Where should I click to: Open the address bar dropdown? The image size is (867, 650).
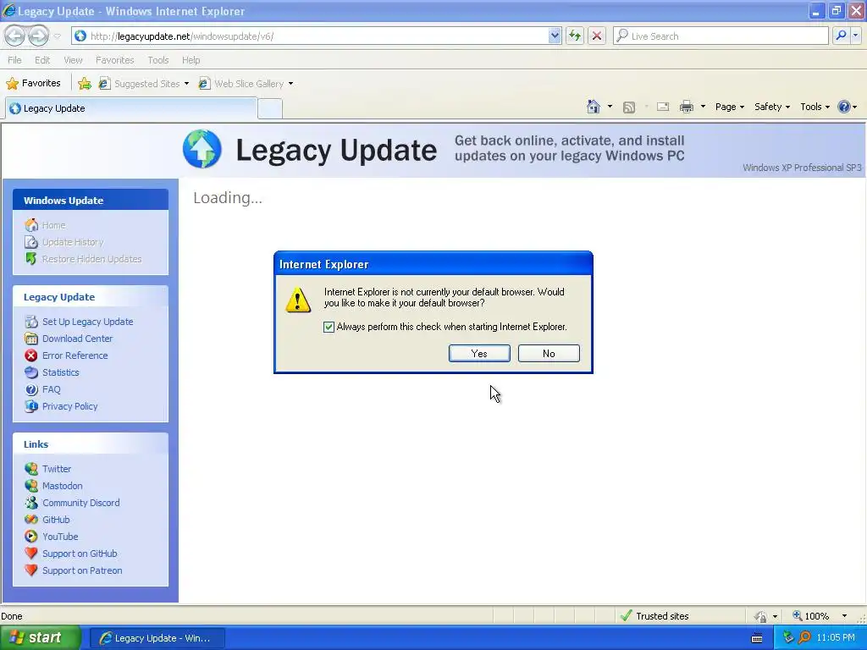click(x=555, y=36)
